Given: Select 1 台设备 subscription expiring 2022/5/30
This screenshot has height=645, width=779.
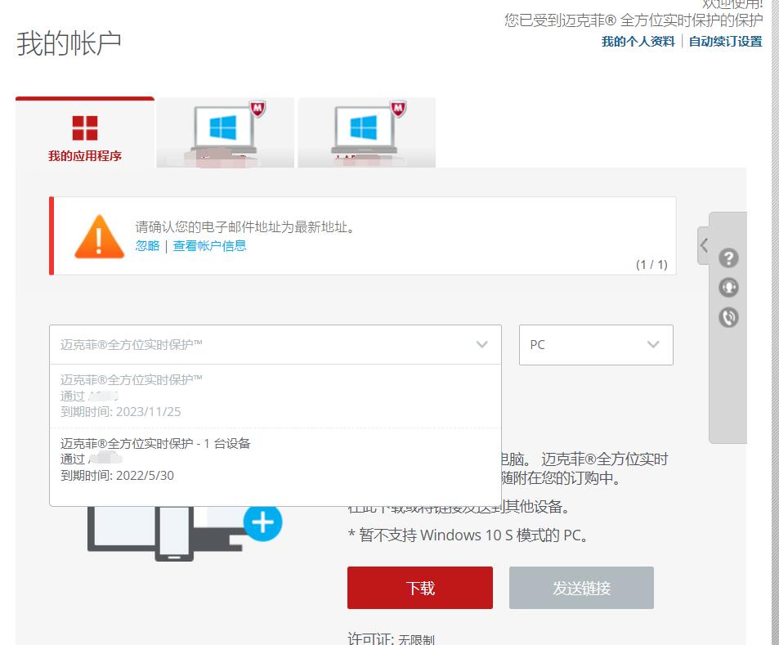Looking at the screenshot, I should pyautogui.click(x=275, y=459).
